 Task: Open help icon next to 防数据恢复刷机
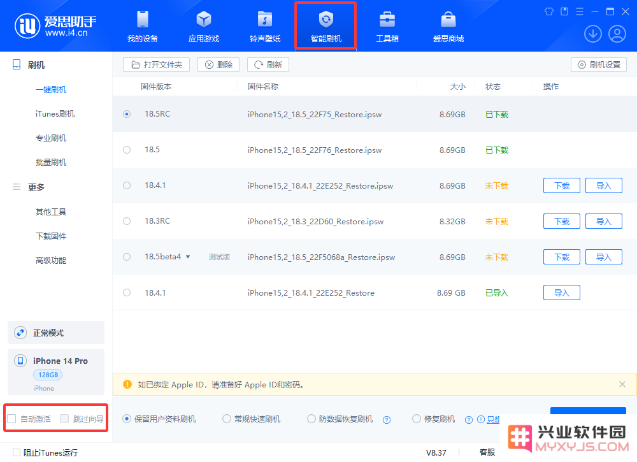[x=387, y=420]
